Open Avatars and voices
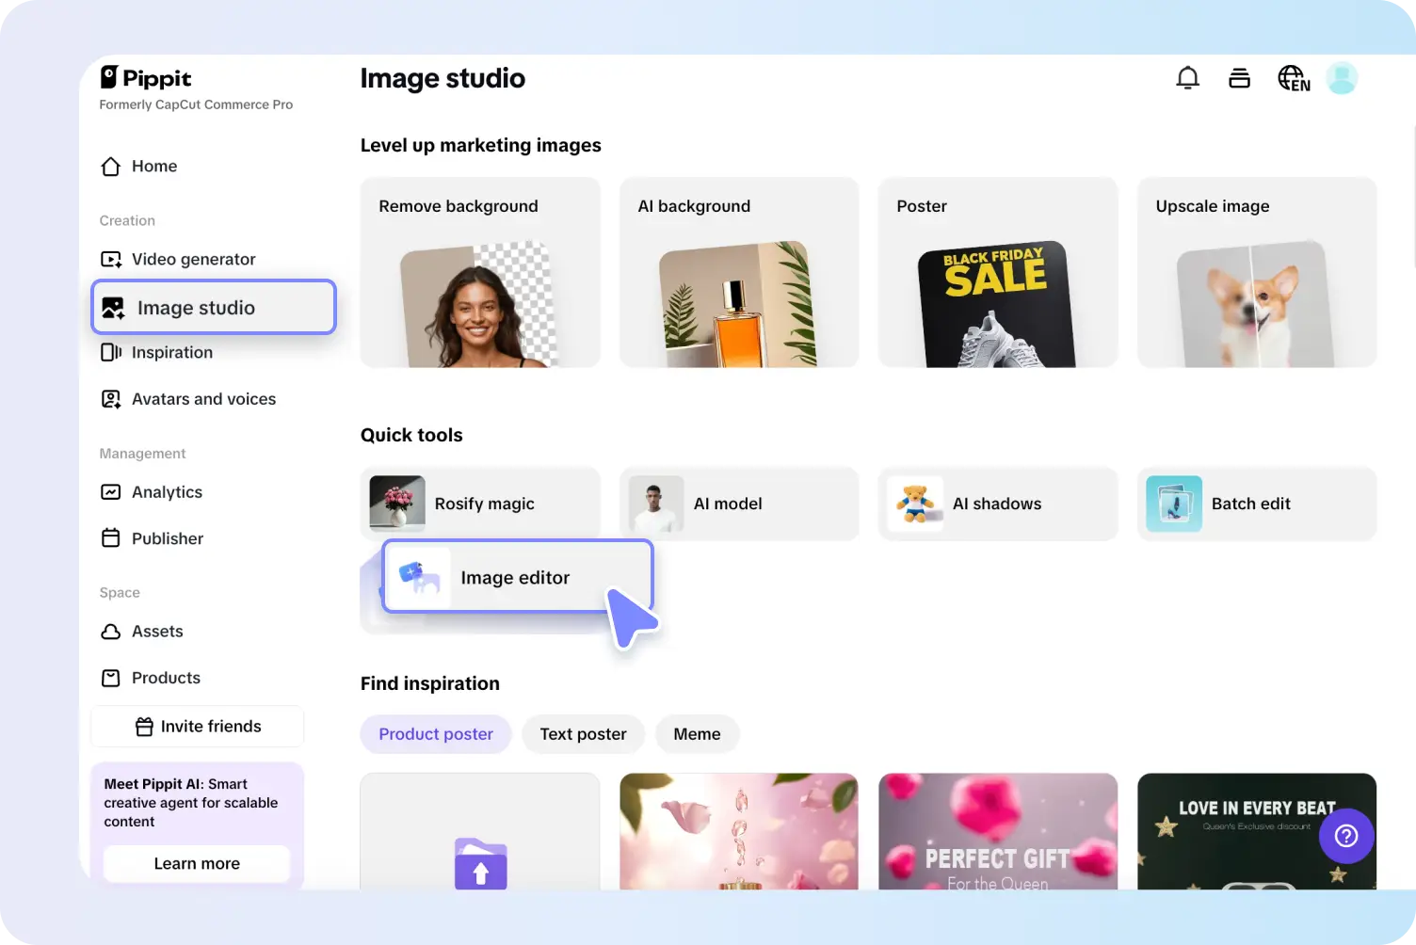The image size is (1416, 945). (x=203, y=398)
